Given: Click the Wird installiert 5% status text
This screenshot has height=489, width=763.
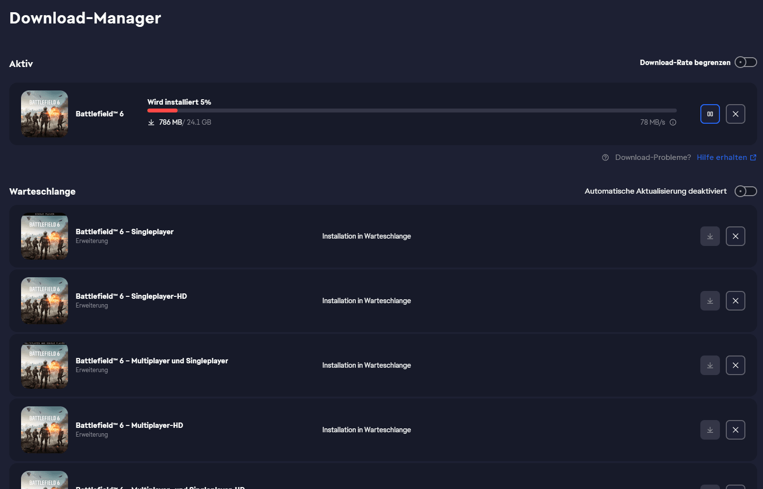Looking at the screenshot, I should 179,102.
